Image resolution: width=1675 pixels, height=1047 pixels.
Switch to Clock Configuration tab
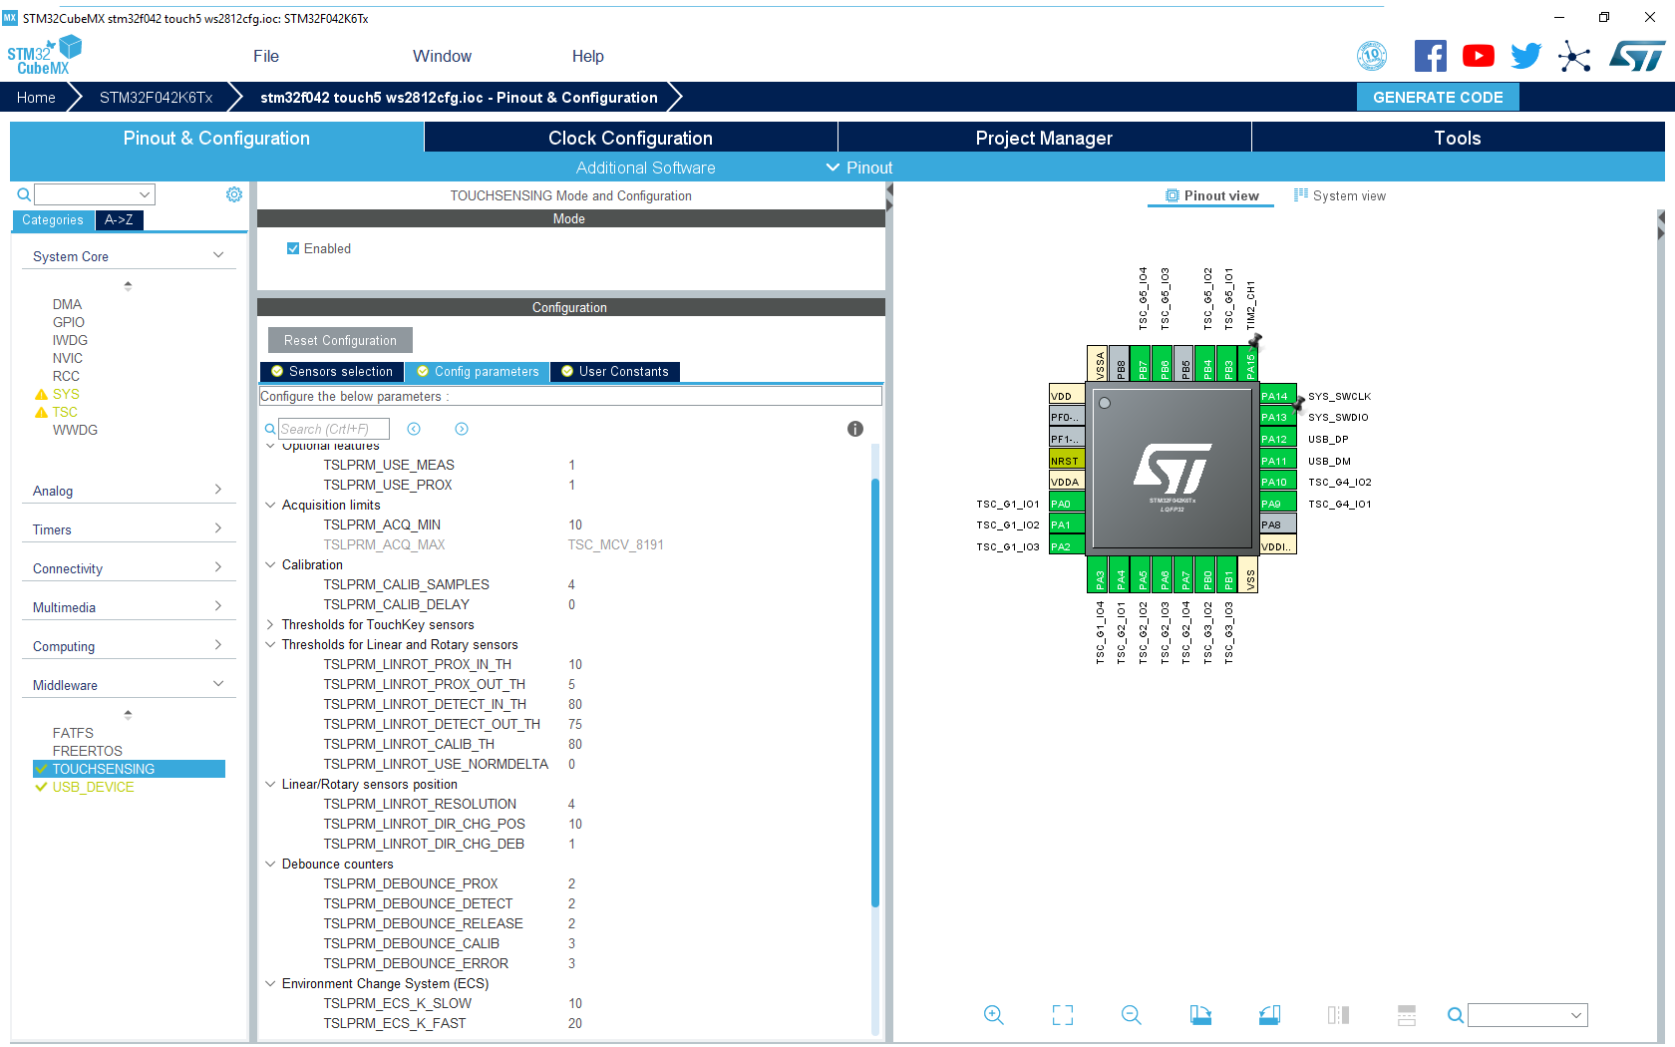pos(630,138)
